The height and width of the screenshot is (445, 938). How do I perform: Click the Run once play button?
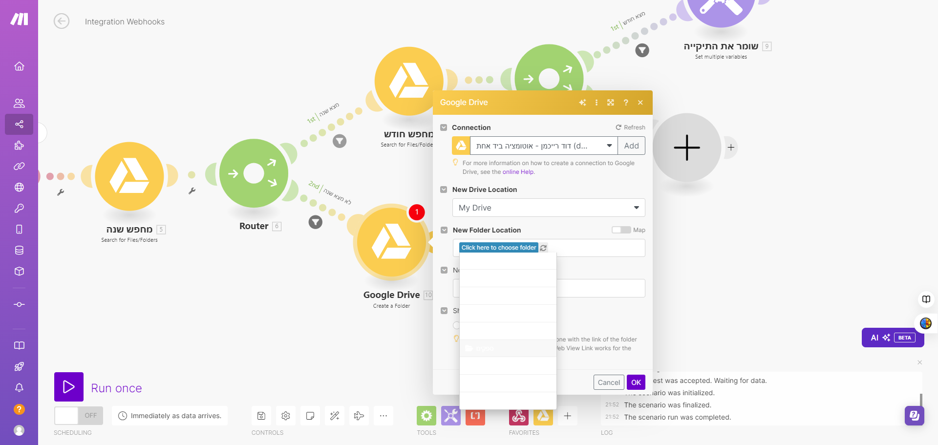pos(69,387)
